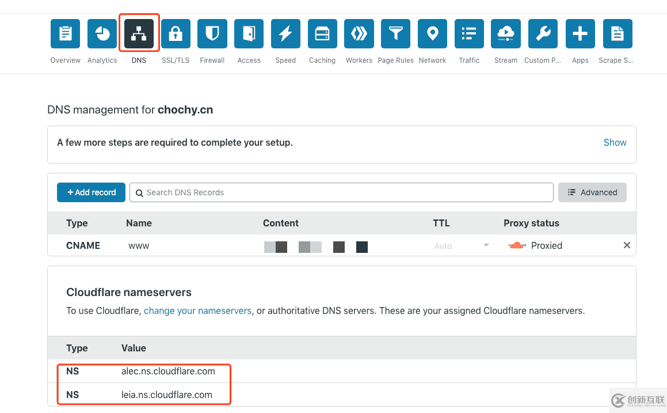Go to the Speed lightning icon

tap(285, 34)
